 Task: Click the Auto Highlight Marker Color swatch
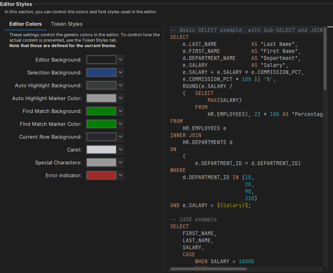tap(101, 98)
